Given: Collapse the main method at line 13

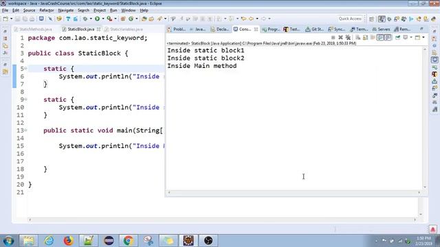Looking at the screenshot, I should pos(25,130).
